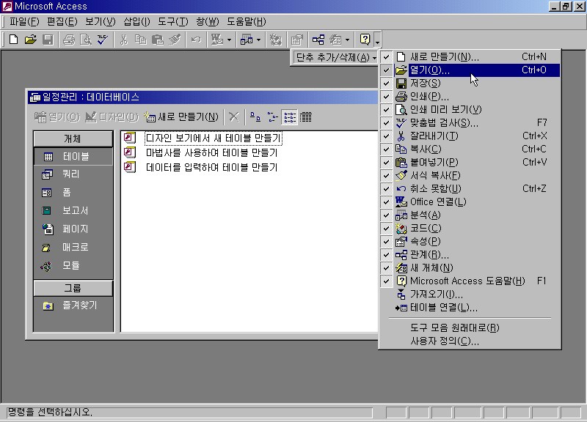The height and width of the screenshot is (422, 587).
Task: Open the 도움말(H) menu
Action: coord(247,22)
